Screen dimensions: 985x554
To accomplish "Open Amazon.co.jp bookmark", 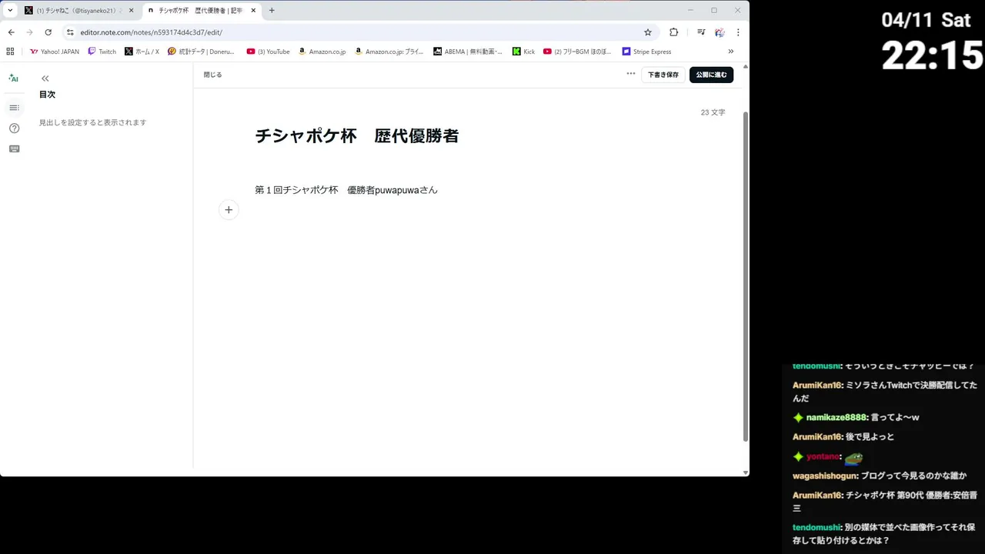I will point(322,52).
